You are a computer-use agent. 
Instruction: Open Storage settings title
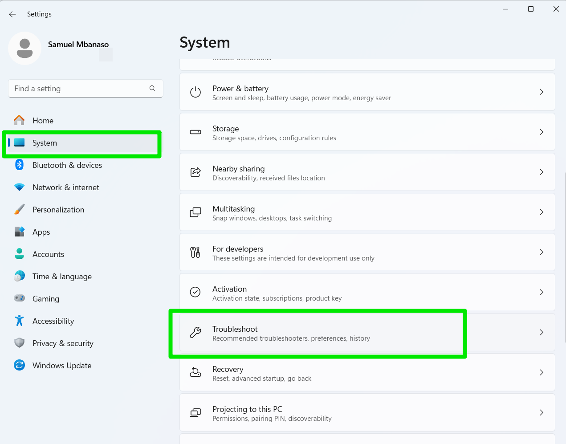tap(226, 129)
